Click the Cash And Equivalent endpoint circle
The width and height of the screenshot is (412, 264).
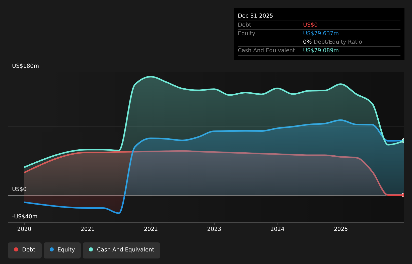coord(403,141)
